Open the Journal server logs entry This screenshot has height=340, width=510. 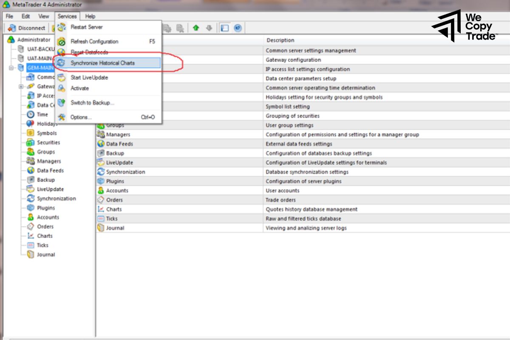click(115, 227)
